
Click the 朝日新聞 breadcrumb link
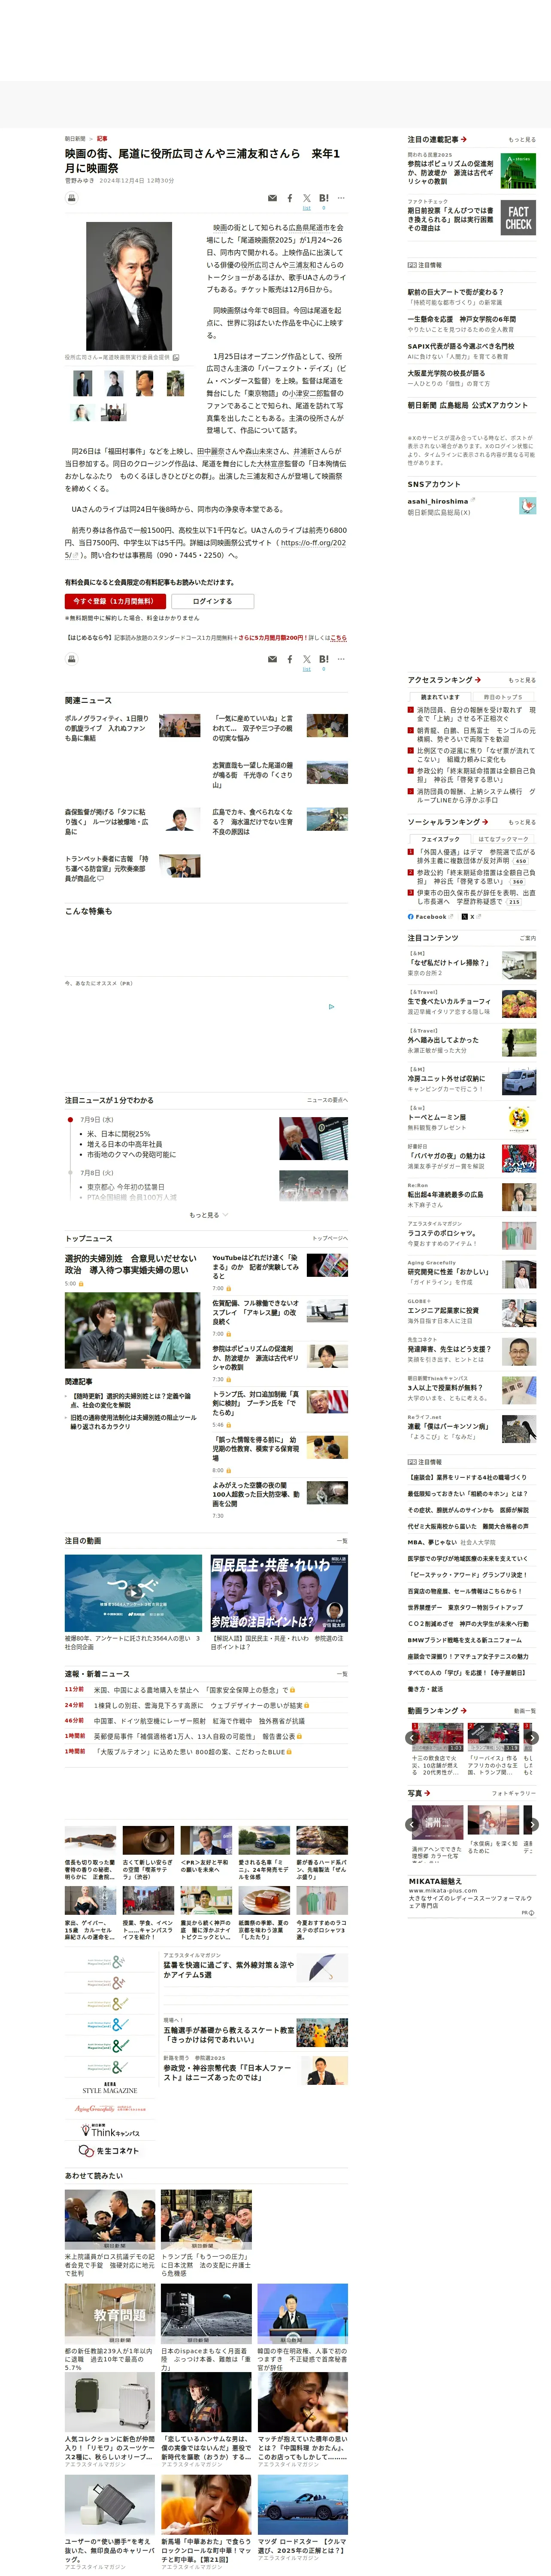click(75, 139)
